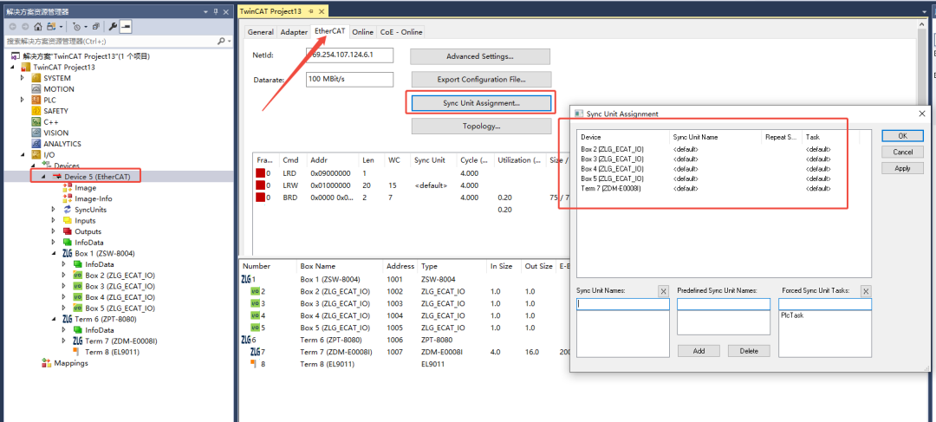Click the MOTION node icon
Screen dimensions: 936x422
pyautogui.click(x=36, y=89)
